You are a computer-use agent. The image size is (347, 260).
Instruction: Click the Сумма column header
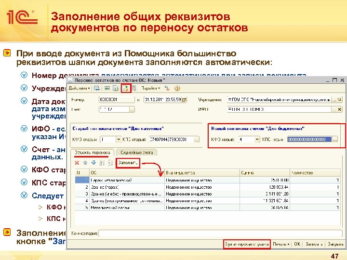point(265,173)
